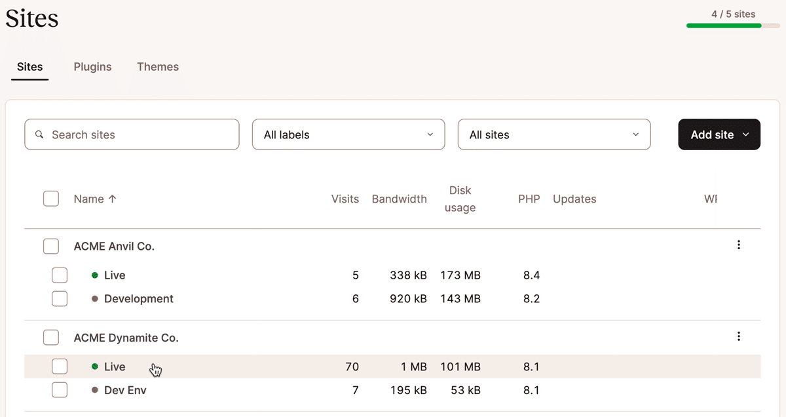Click the search magnifier icon in Search sites

[39, 134]
